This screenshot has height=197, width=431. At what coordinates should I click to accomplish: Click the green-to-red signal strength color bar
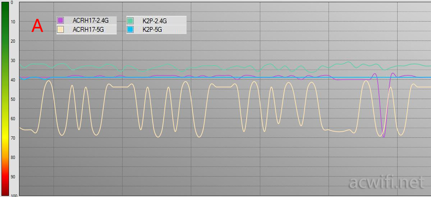coord(5,99)
